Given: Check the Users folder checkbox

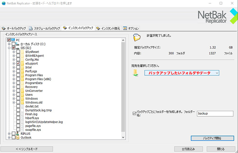Looking at the screenshot, I should [x=18, y=95].
